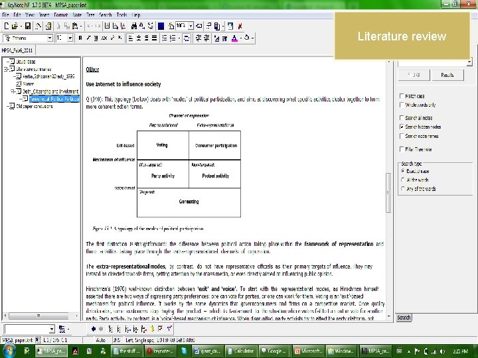Toggle Strikeout formatting
The width and height of the screenshot is (478, 358).
(x=104, y=38)
